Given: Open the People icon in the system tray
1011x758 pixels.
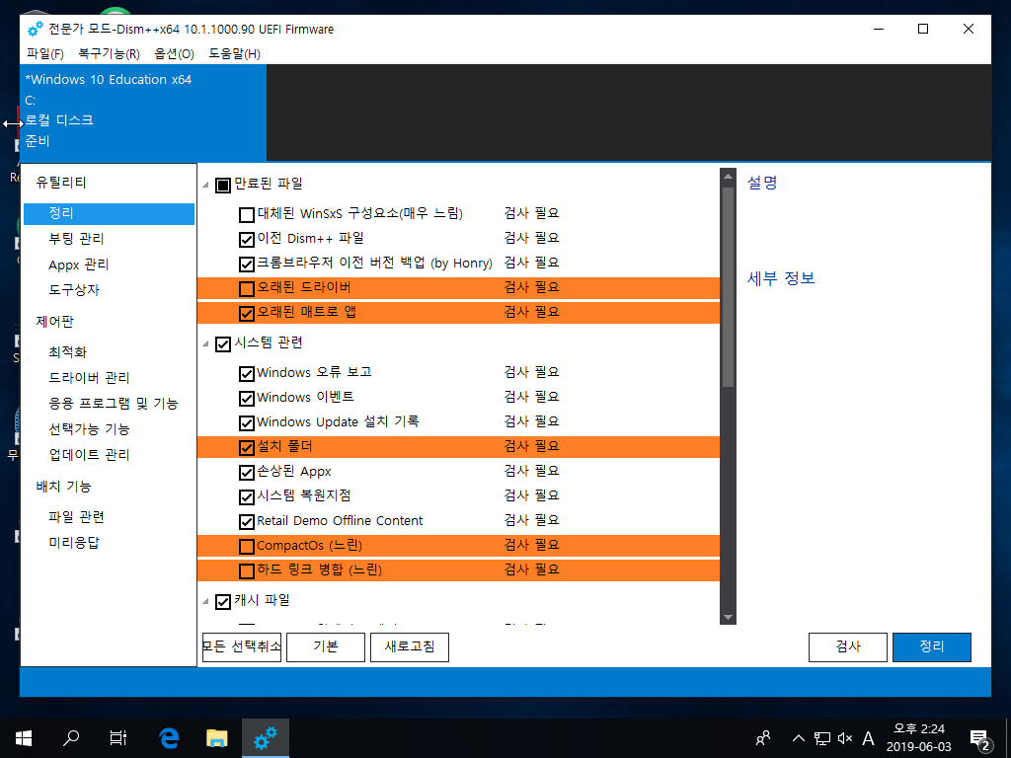Looking at the screenshot, I should pos(763,738).
